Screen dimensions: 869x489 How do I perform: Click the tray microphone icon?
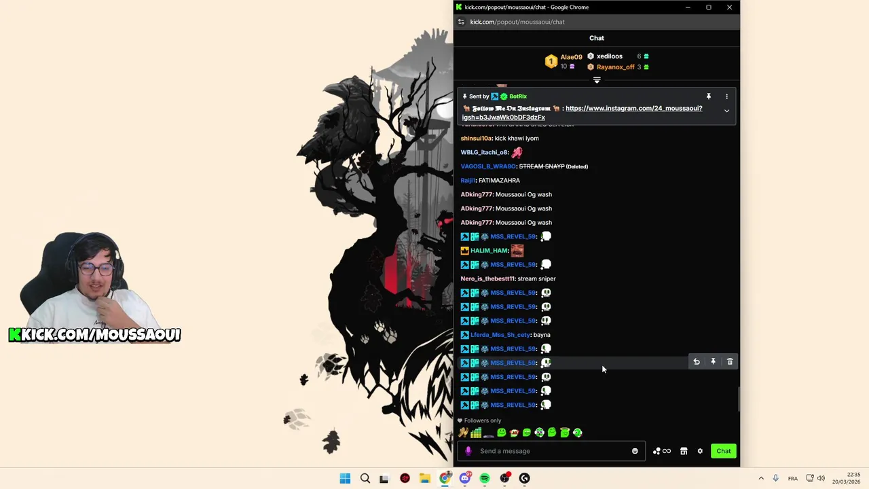point(775,478)
